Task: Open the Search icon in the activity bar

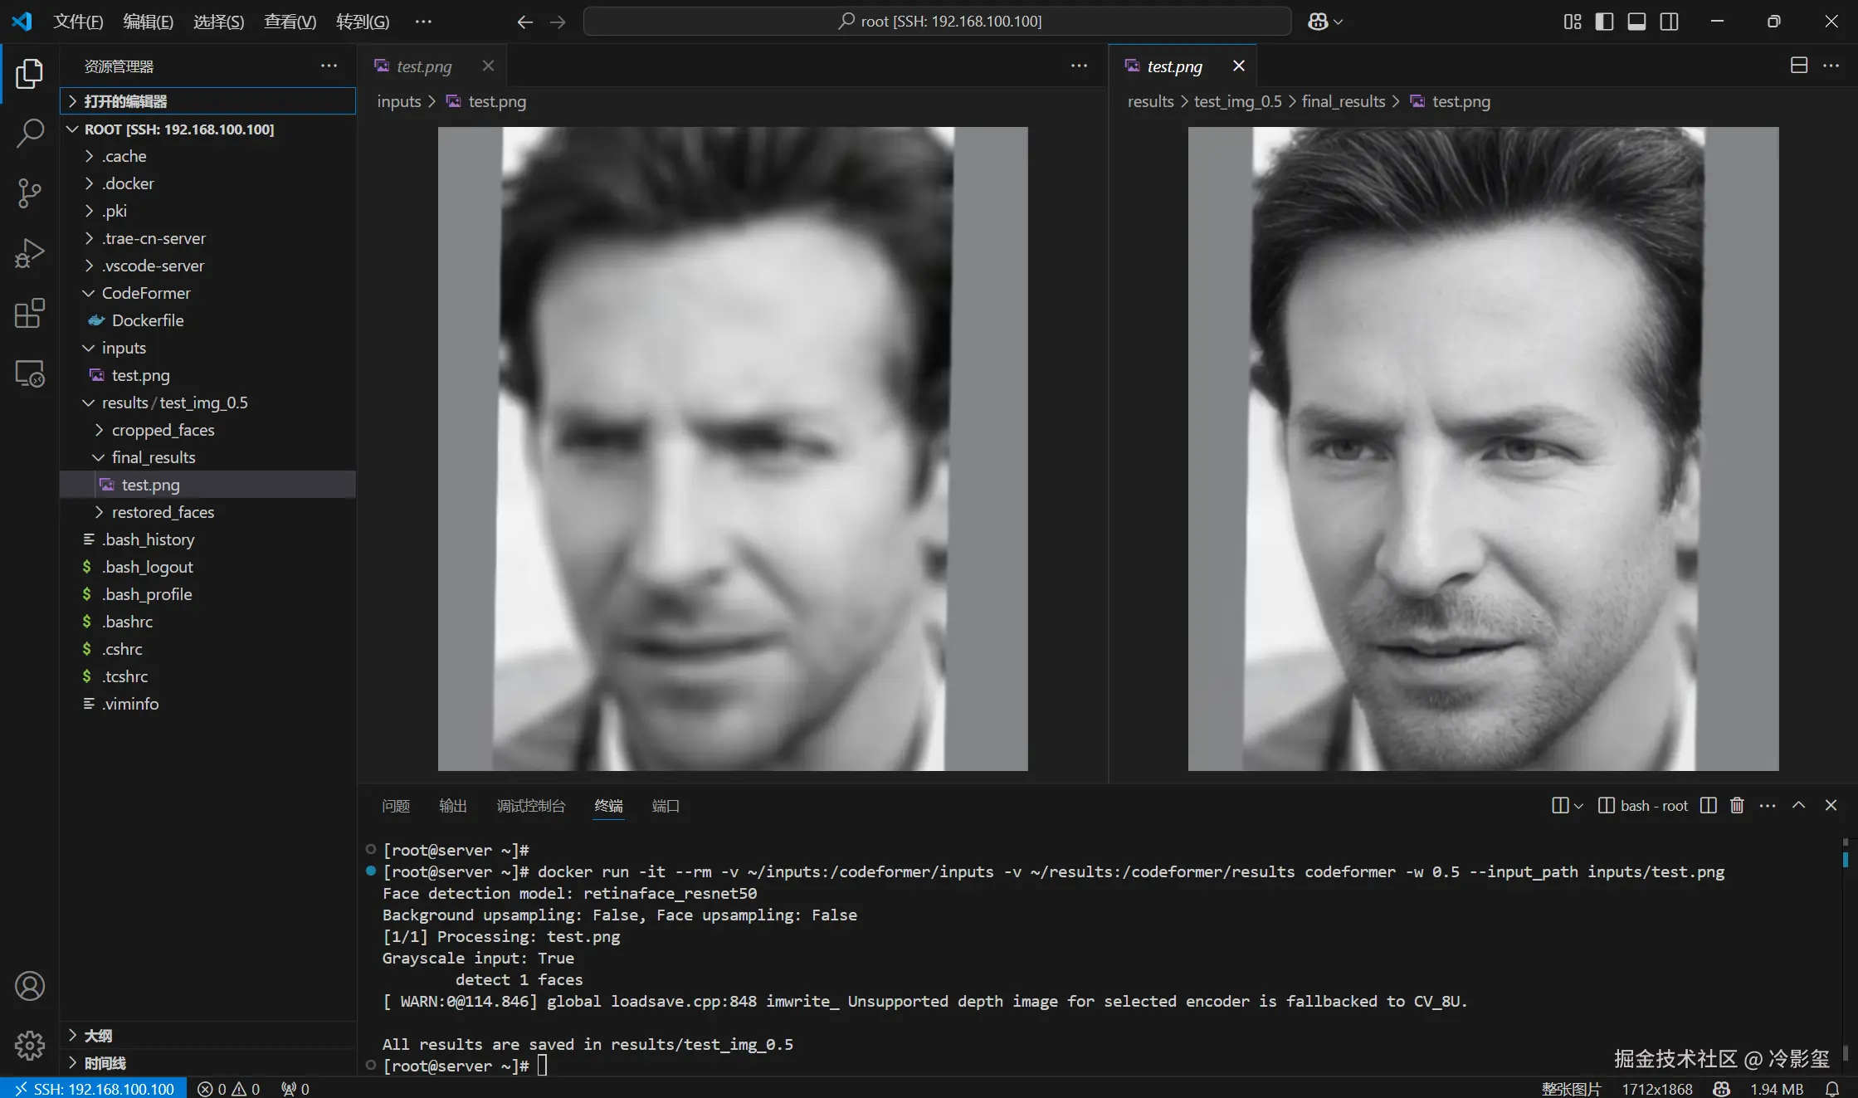Action: [x=30, y=133]
